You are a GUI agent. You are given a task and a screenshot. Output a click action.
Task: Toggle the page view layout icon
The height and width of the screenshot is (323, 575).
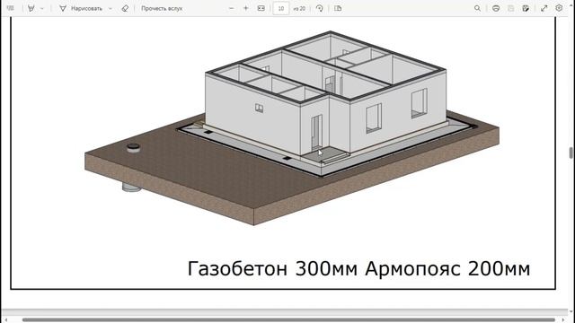tap(338, 8)
